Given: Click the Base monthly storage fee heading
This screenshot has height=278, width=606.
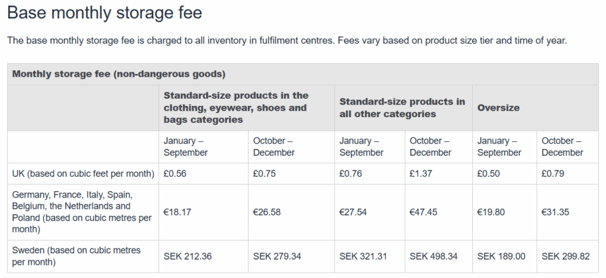Looking at the screenshot, I should (104, 13).
